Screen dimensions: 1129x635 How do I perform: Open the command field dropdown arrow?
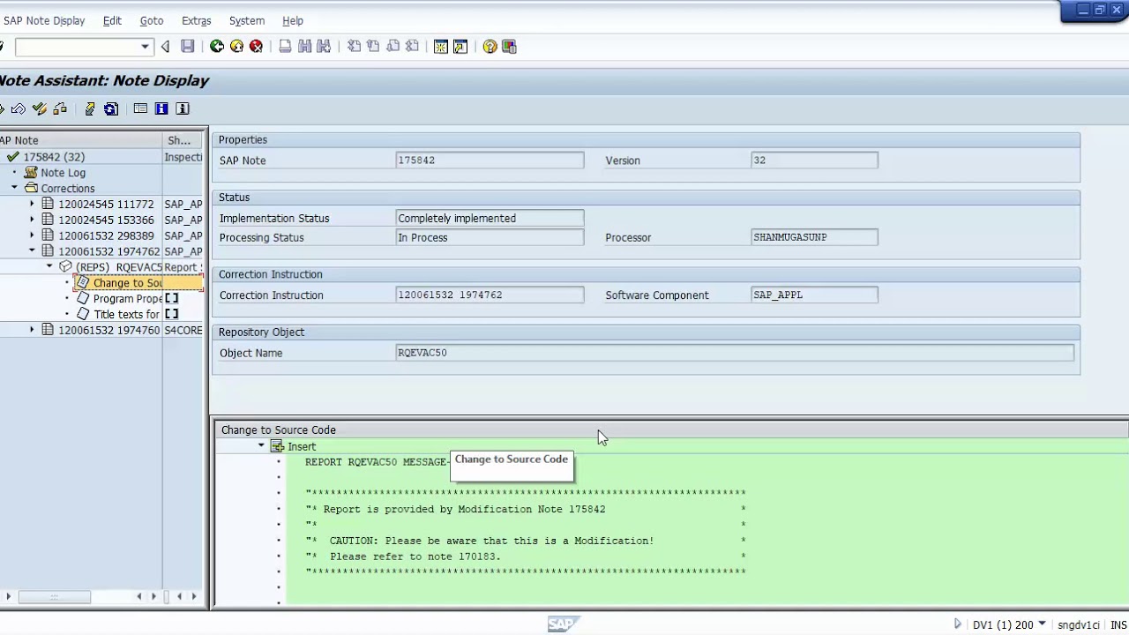pos(145,47)
